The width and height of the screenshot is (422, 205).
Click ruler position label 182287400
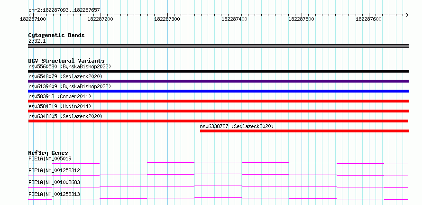point(234,19)
